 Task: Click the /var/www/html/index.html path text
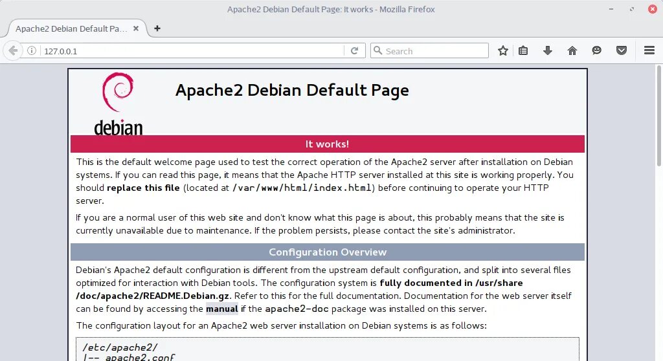tap(302, 188)
